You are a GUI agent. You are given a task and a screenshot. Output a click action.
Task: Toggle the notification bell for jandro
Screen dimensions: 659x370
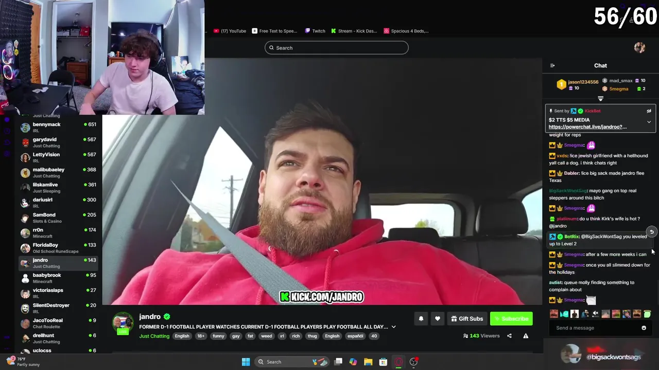pos(421,319)
